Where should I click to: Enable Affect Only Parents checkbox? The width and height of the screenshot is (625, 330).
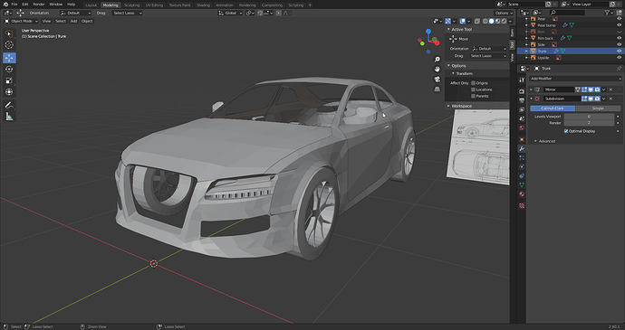pos(473,96)
